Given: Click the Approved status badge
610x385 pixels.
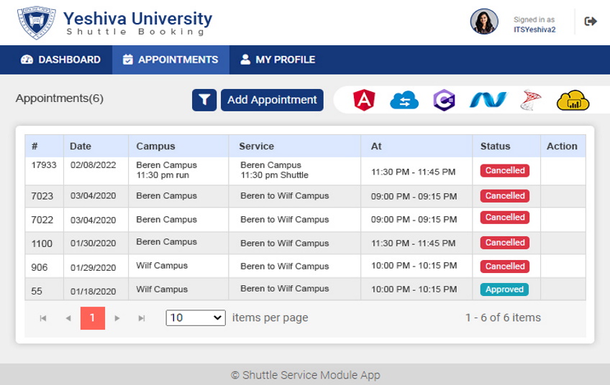Looking at the screenshot, I should (x=504, y=289).
